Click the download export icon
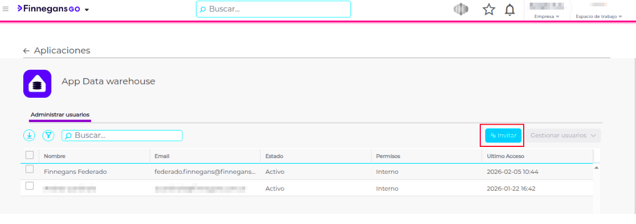The height and width of the screenshot is (224, 636). pos(29,135)
